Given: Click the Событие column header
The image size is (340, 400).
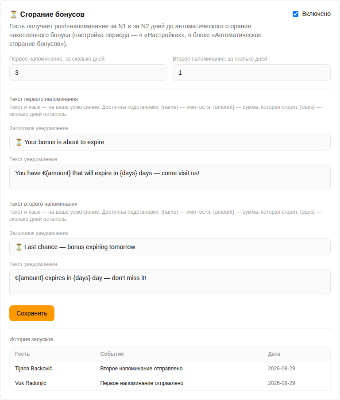Looking at the screenshot, I should (112, 354).
